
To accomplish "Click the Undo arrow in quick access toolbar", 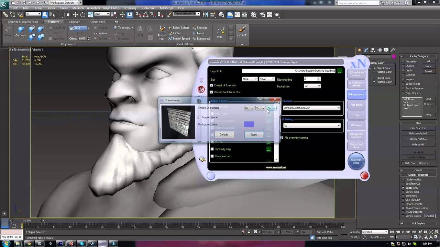I will coord(30,2).
